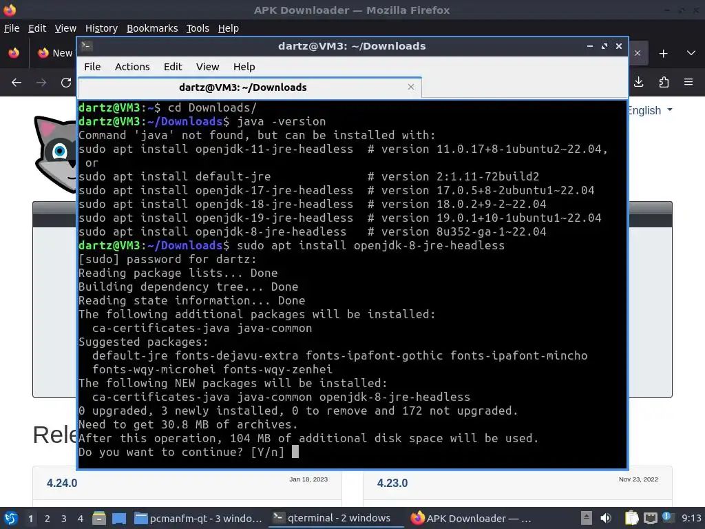Open the clipboard manager tray icon
The image size is (705, 529).
[x=632, y=518]
